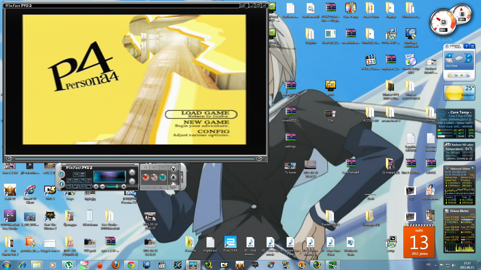Open the Persona Heroine text file
481x270 pixels.
(x=431, y=142)
